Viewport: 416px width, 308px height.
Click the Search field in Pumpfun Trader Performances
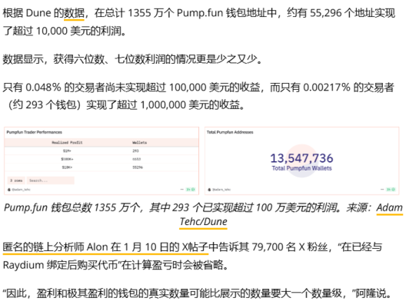51,180
